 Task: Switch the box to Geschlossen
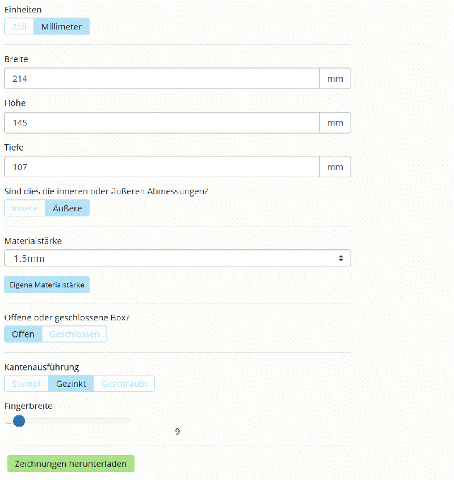(x=74, y=334)
